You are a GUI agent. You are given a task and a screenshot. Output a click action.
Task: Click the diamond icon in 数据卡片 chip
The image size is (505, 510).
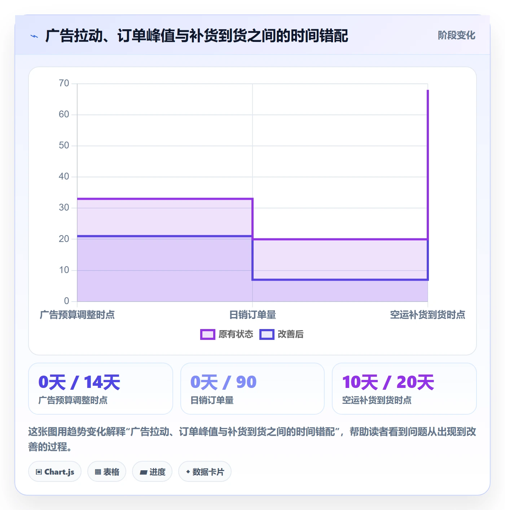point(188,472)
